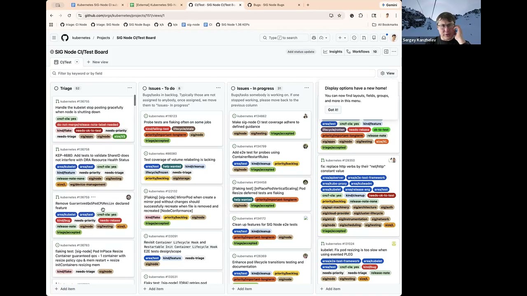
Task: Close the Kubernetes SIG-Node CI tab
Action: pos(122,5)
